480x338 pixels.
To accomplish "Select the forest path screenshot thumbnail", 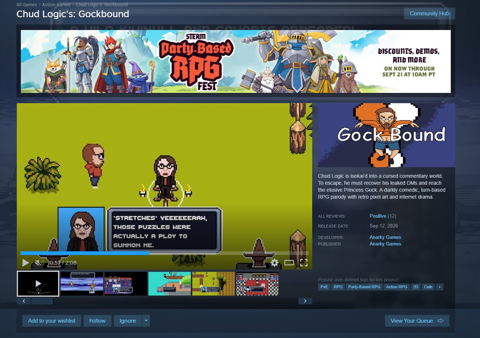I will [213, 284].
